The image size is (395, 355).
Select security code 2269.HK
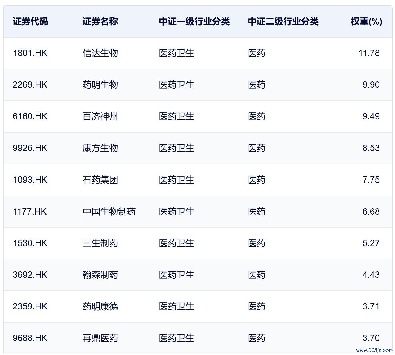(30, 85)
